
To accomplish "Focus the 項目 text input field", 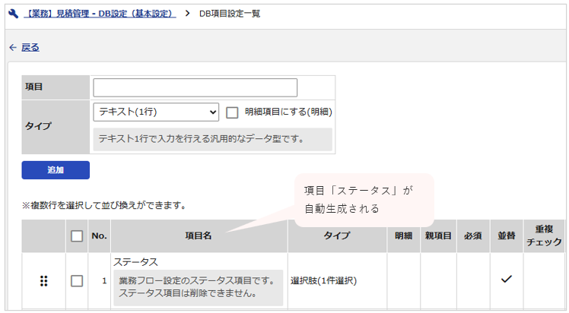I will click(x=195, y=87).
